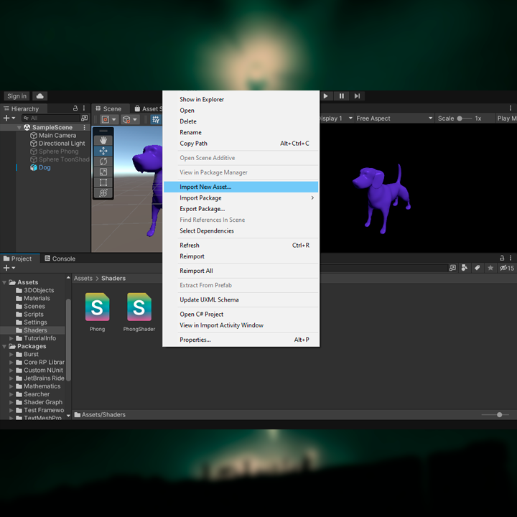Open the Free Aspect dropdown
Image resolution: width=517 pixels, height=517 pixels.
[x=394, y=118]
